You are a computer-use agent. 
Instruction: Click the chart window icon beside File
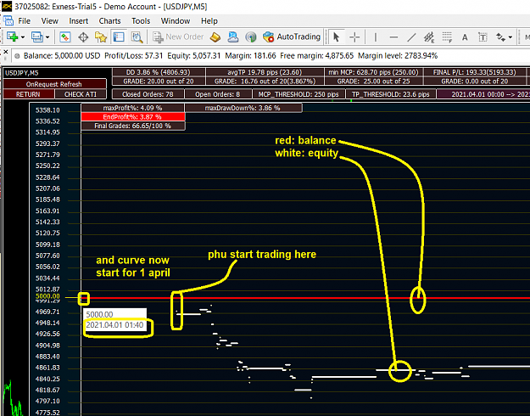coord(8,20)
